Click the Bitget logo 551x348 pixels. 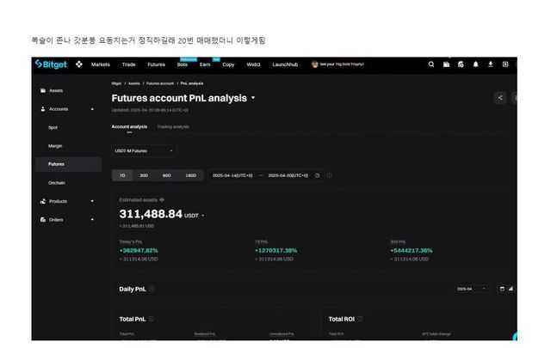[50, 64]
